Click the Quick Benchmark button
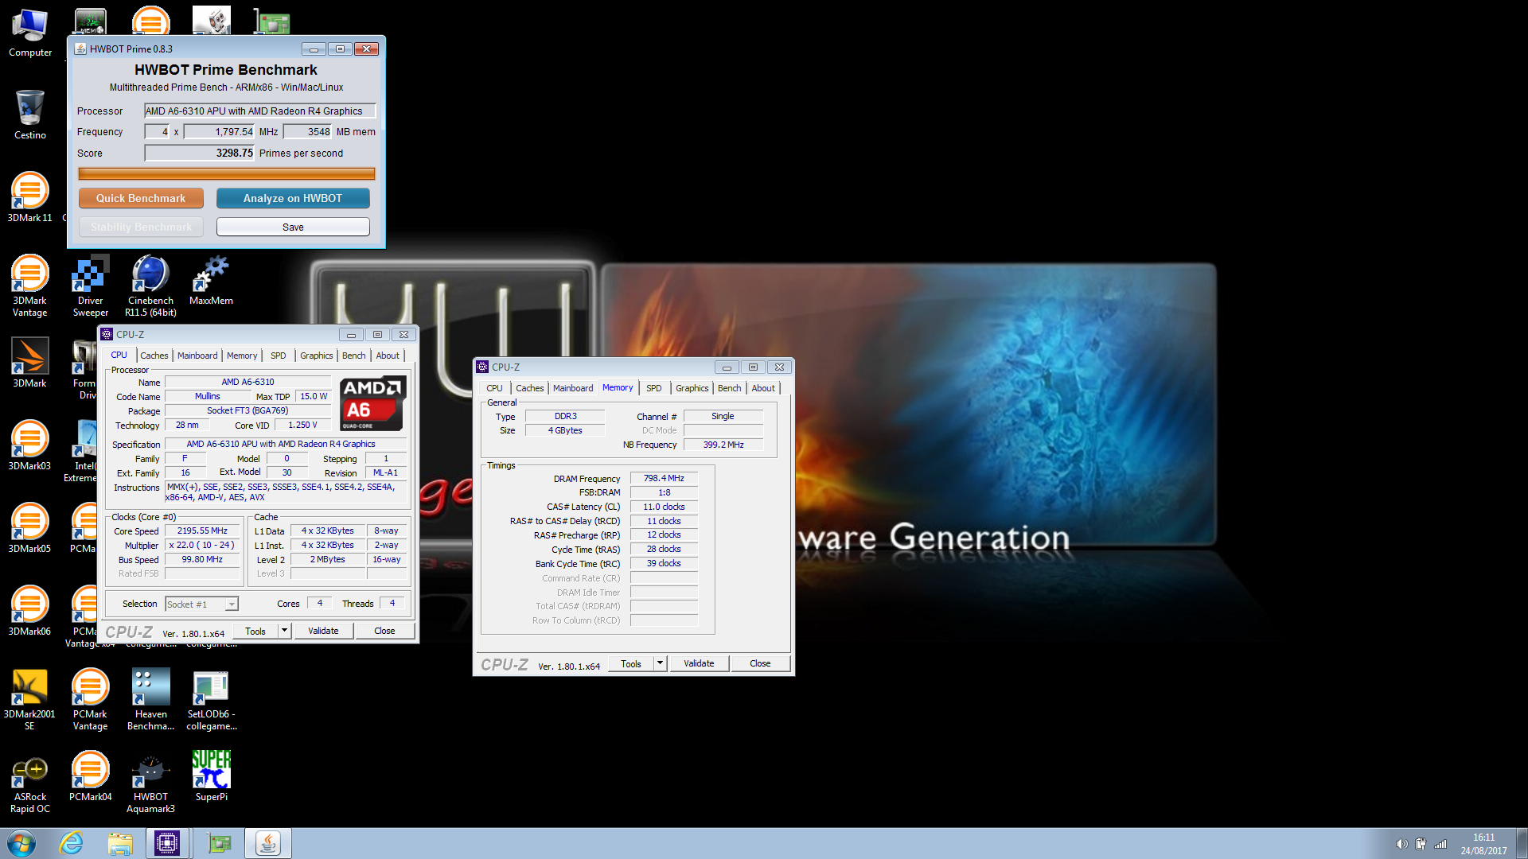This screenshot has height=859, width=1528. [141, 198]
